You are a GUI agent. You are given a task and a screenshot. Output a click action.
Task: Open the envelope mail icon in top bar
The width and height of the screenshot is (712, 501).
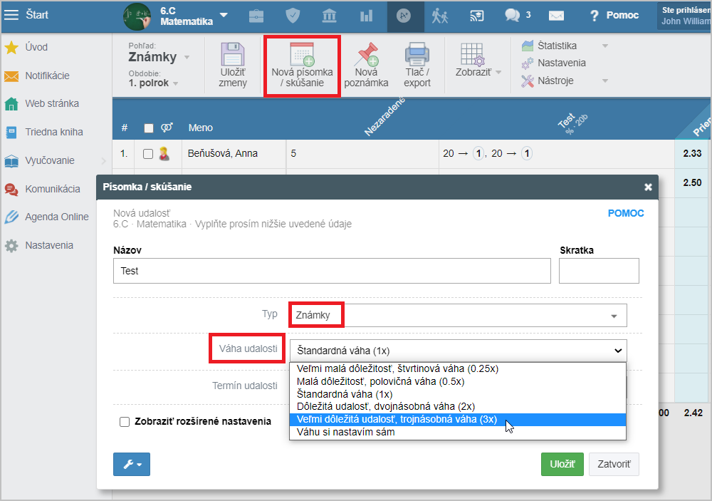click(x=556, y=16)
